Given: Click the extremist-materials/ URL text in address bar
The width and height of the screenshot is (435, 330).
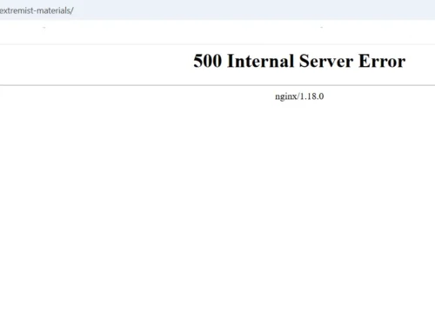Looking at the screenshot, I should (37, 10).
